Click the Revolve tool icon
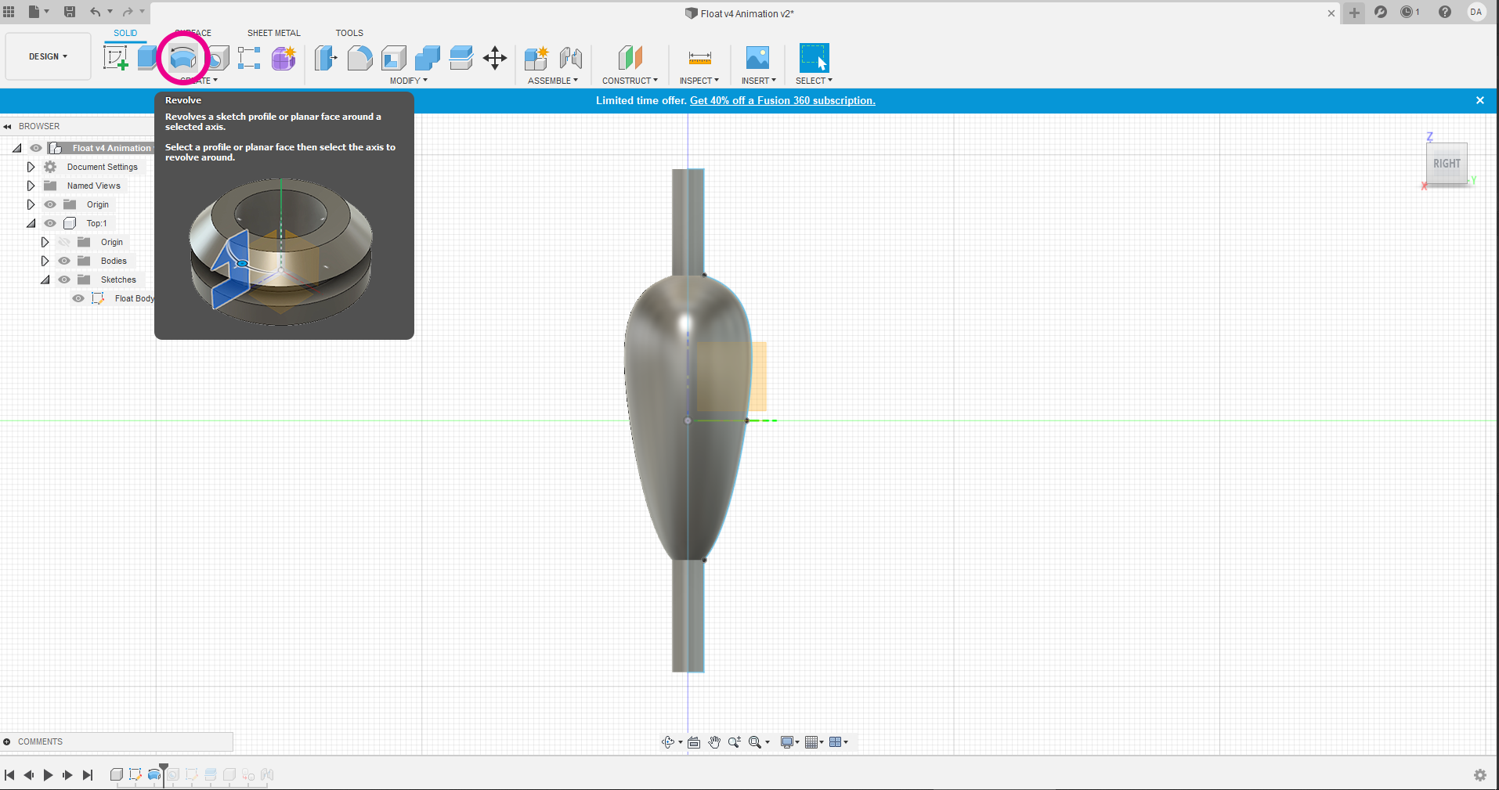This screenshot has height=790, width=1499. tap(183, 58)
